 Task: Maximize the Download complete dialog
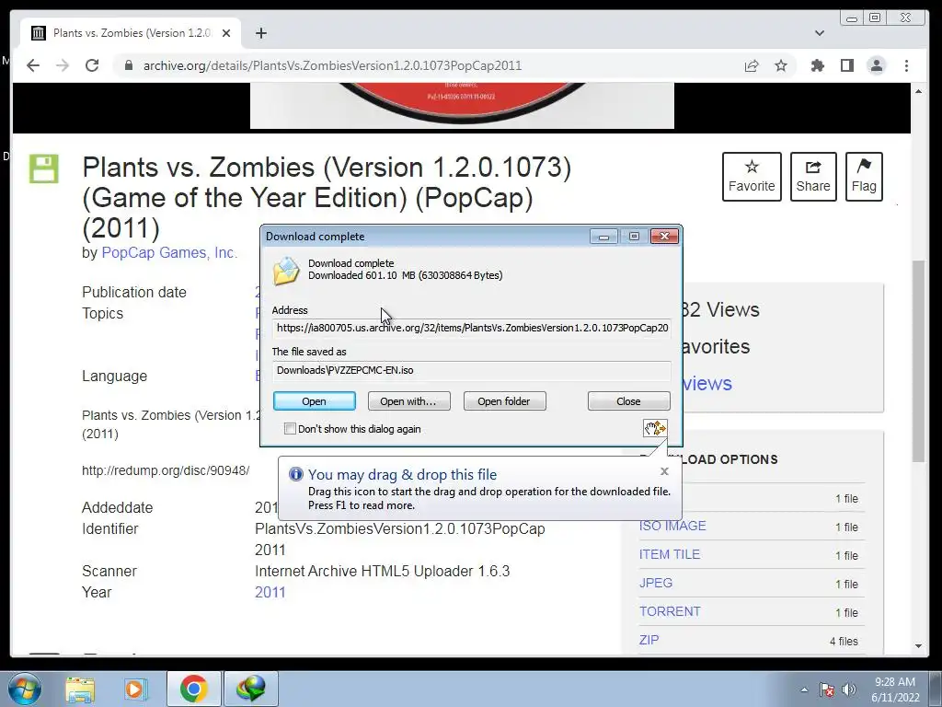pos(634,237)
